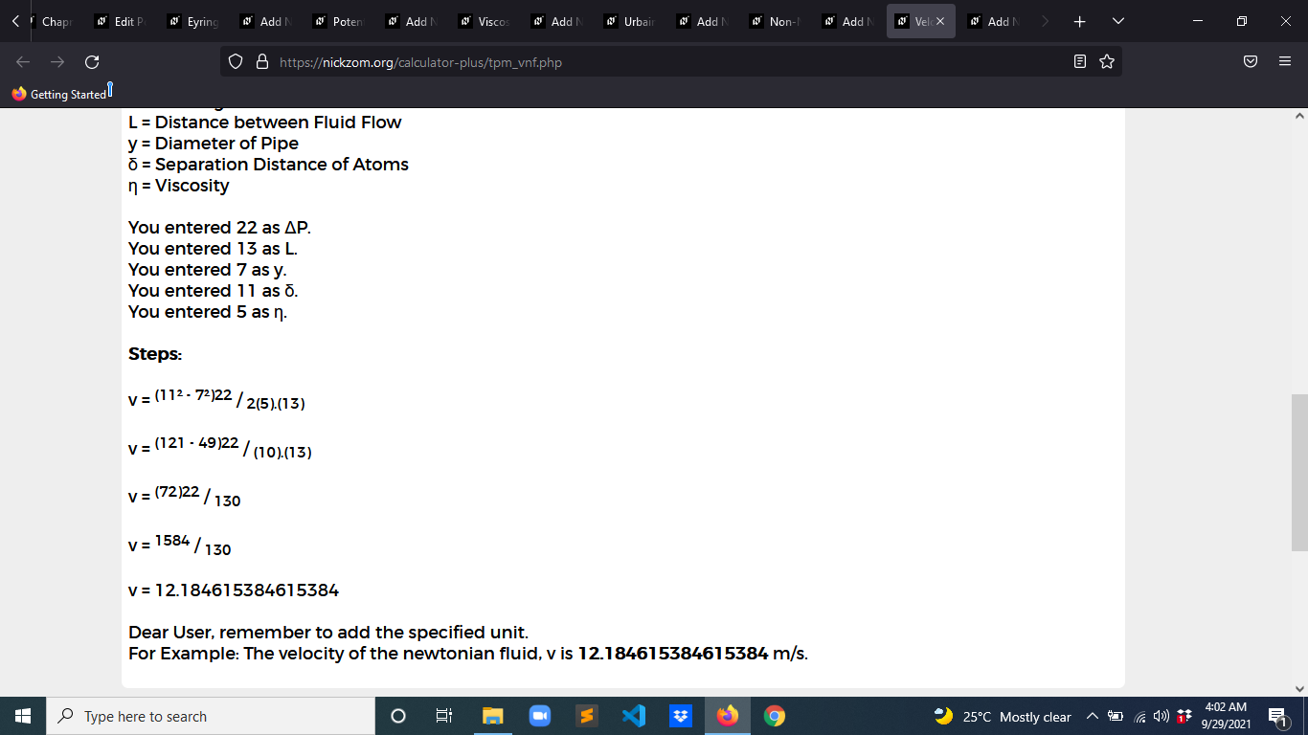Click 'y = Diameter of Pipe' text
The width and height of the screenshot is (1308, 735).
[x=214, y=144]
